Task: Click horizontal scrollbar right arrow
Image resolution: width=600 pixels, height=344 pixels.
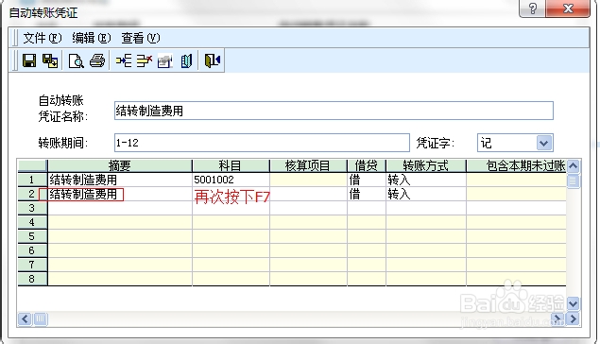Action: point(574,318)
